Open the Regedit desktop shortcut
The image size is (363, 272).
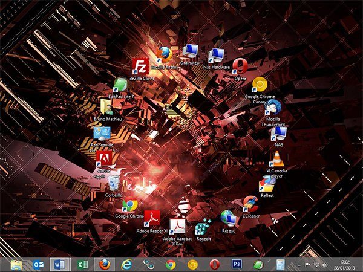click(x=203, y=227)
